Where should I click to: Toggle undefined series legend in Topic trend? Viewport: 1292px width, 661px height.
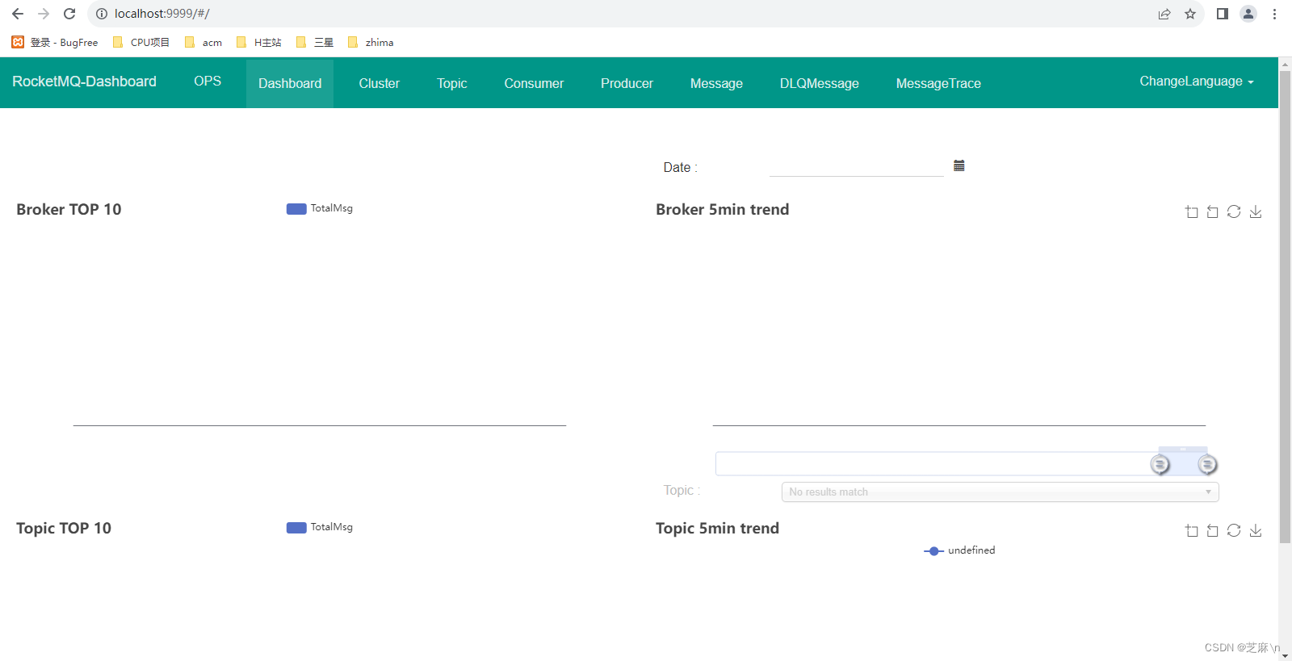tap(959, 550)
